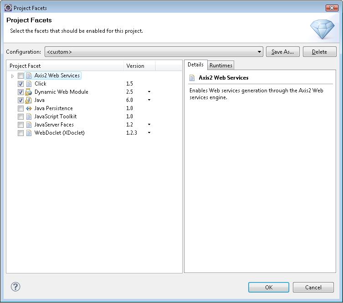Click the Java Persistence arrows icon

[29, 108]
